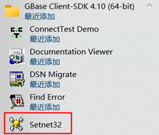Launch the Setnet32 yellow cube icon
The height and width of the screenshot is (135, 159).
[x=16, y=124]
